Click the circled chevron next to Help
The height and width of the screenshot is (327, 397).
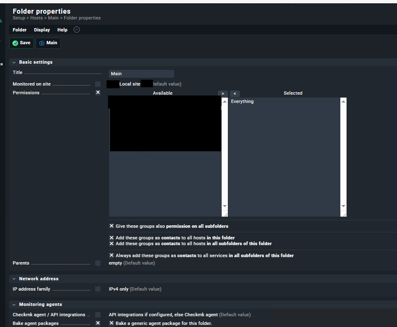[77, 30]
